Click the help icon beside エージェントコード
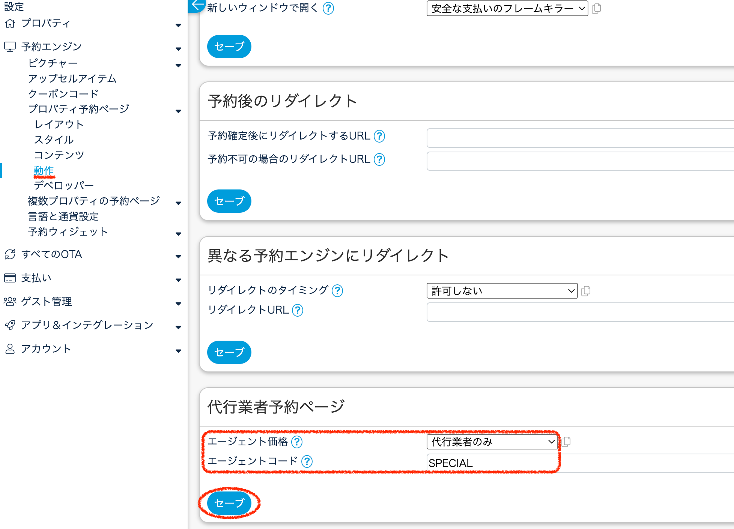 [x=307, y=461]
